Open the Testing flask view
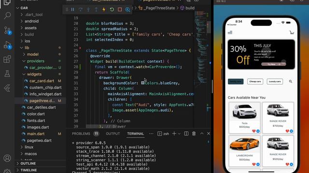 (7, 74)
